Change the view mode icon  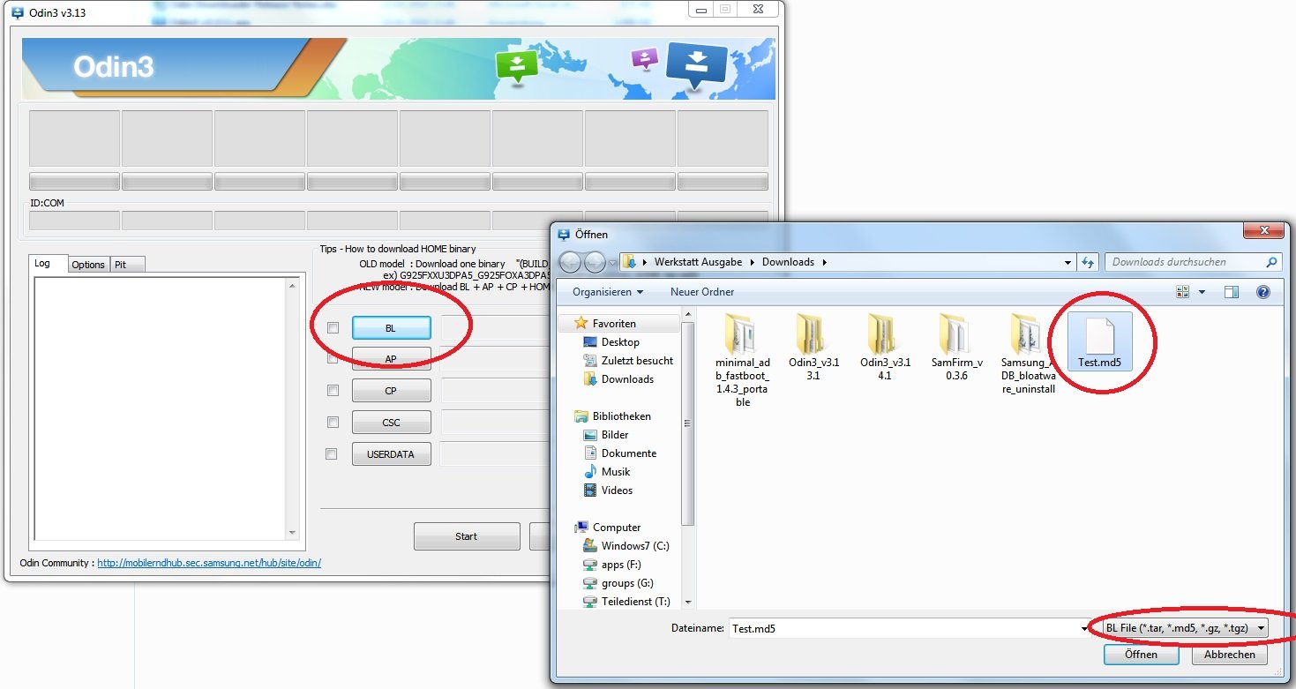[x=1183, y=292]
